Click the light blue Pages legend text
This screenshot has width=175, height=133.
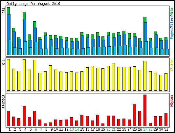172,34
